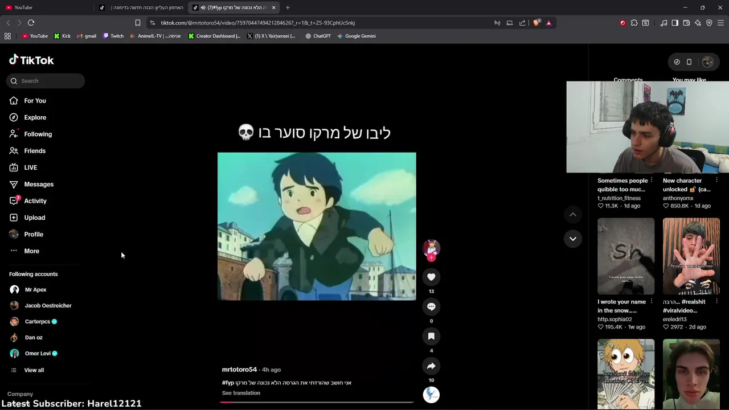729x410 pixels.
Task: Open the browser extensions puzzle icon
Action: click(634, 23)
